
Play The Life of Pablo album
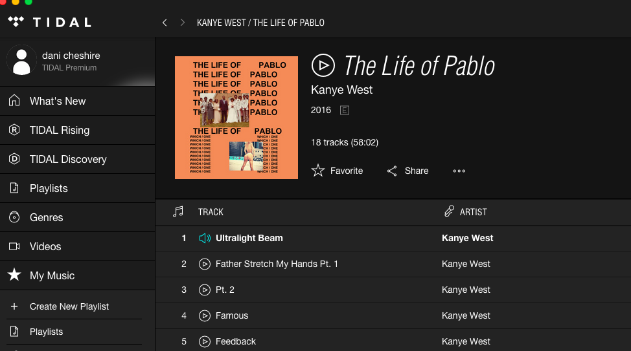323,65
